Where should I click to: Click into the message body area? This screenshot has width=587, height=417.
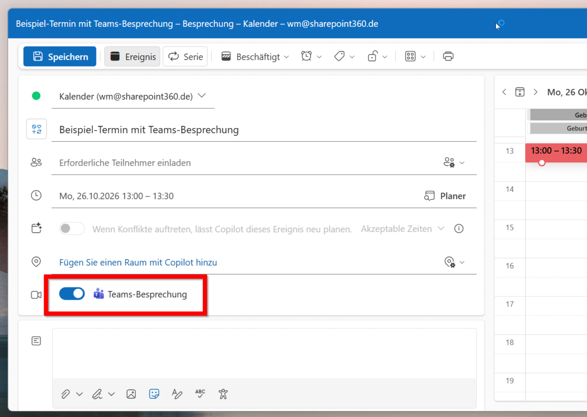[264, 353]
